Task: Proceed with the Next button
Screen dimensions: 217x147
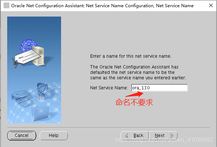Action: pos(163,135)
